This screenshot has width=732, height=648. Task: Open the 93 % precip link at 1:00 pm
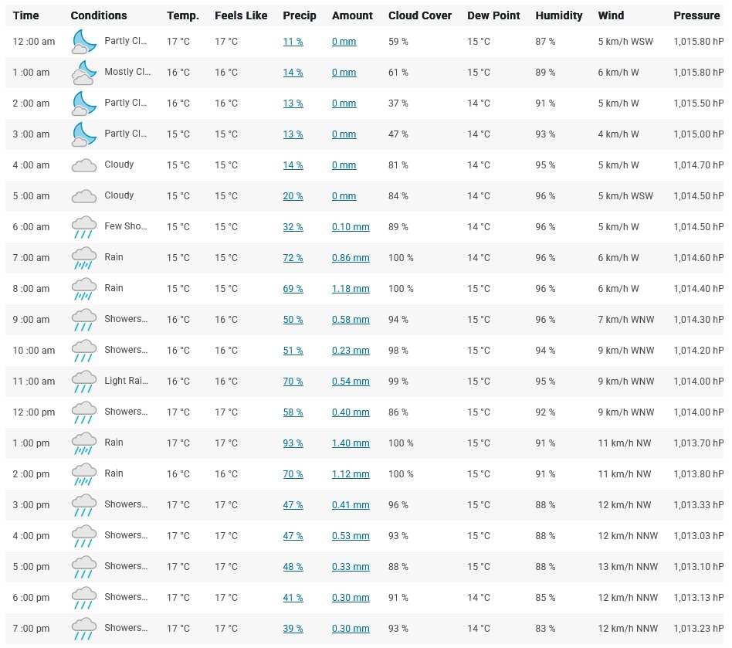[293, 443]
